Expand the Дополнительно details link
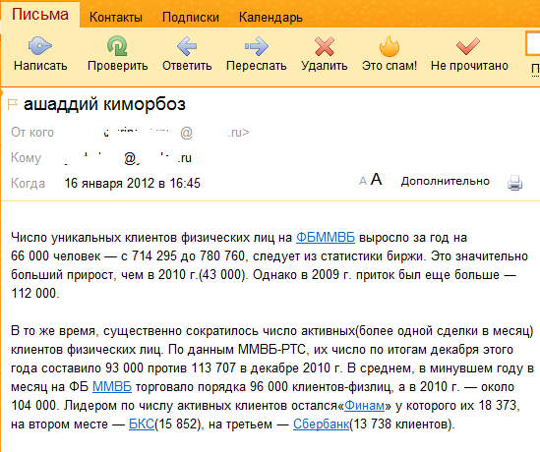This screenshot has height=452, width=540. [445, 181]
